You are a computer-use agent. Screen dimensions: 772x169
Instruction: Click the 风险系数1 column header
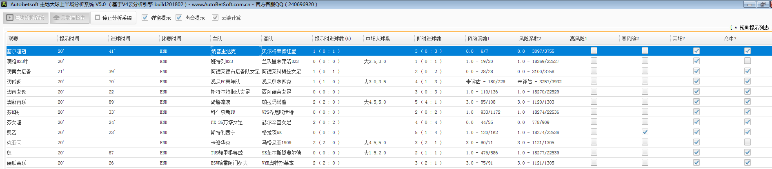tap(478, 39)
